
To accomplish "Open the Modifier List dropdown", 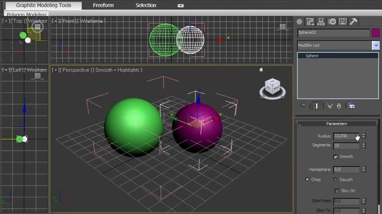I will (x=375, y=45).
